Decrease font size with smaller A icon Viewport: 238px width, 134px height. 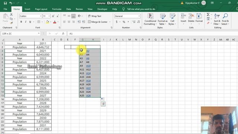(58, 16)
